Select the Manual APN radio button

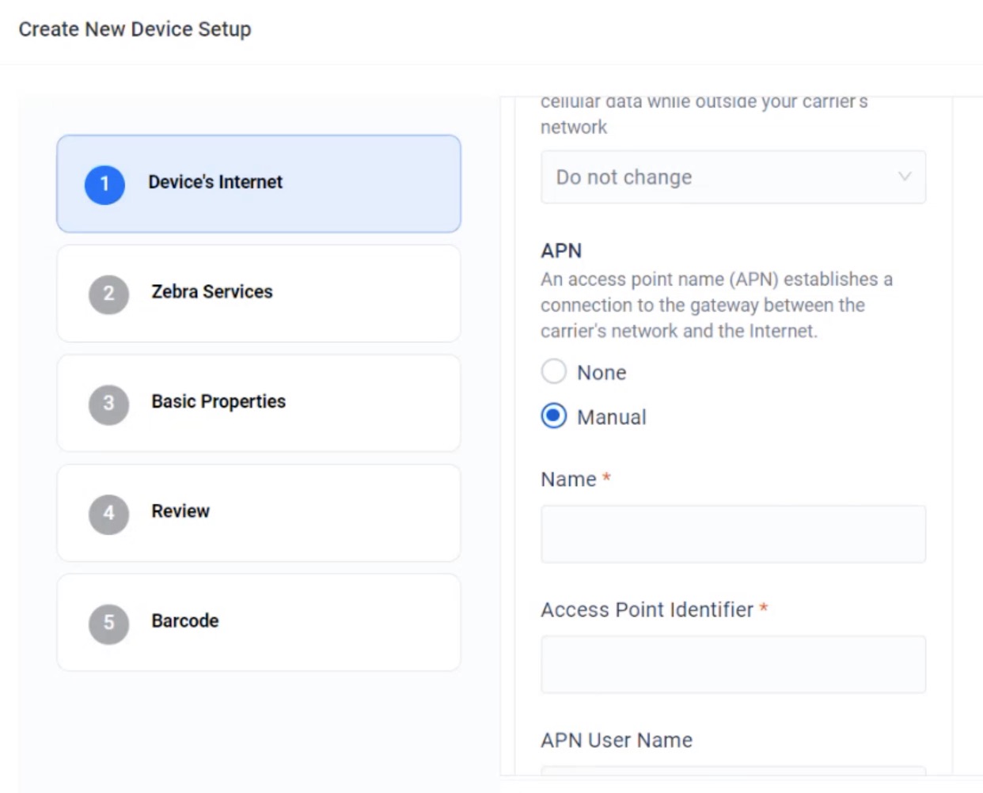pyautogui.click(x=554, y=416)
